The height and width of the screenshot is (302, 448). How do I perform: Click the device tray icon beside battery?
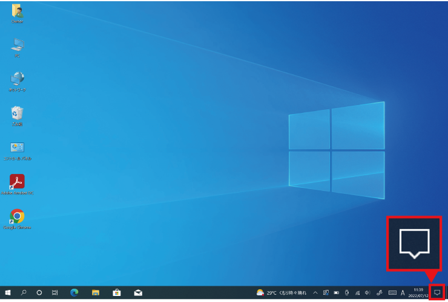point(347,292)
